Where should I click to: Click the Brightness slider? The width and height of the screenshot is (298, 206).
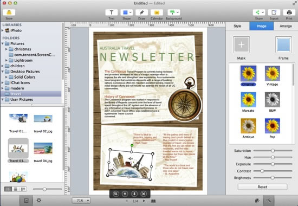click(x=273, y=178)
